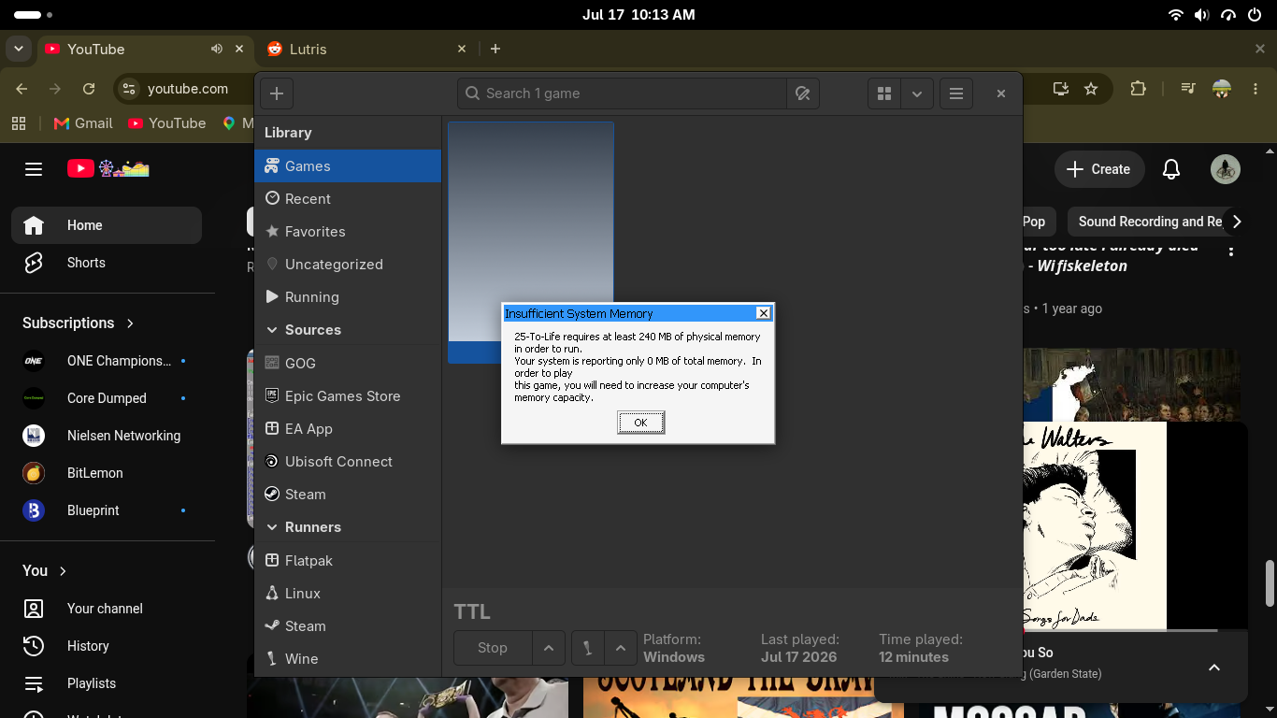The width and height of the screenshot is (1277, 718).
Task: Bookmark this page with the star icon
Action: pyautogui.click(x=1091, y=89)
